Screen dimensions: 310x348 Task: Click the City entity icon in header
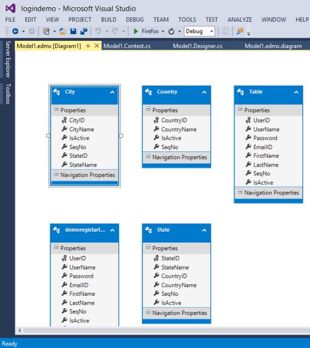[x=56, y=92]
